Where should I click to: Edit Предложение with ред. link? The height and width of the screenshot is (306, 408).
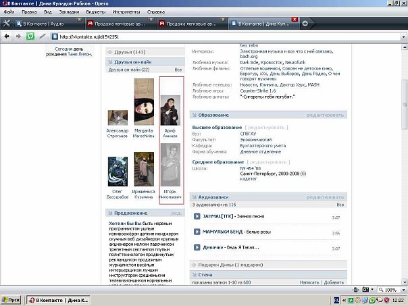pos(176,213)
